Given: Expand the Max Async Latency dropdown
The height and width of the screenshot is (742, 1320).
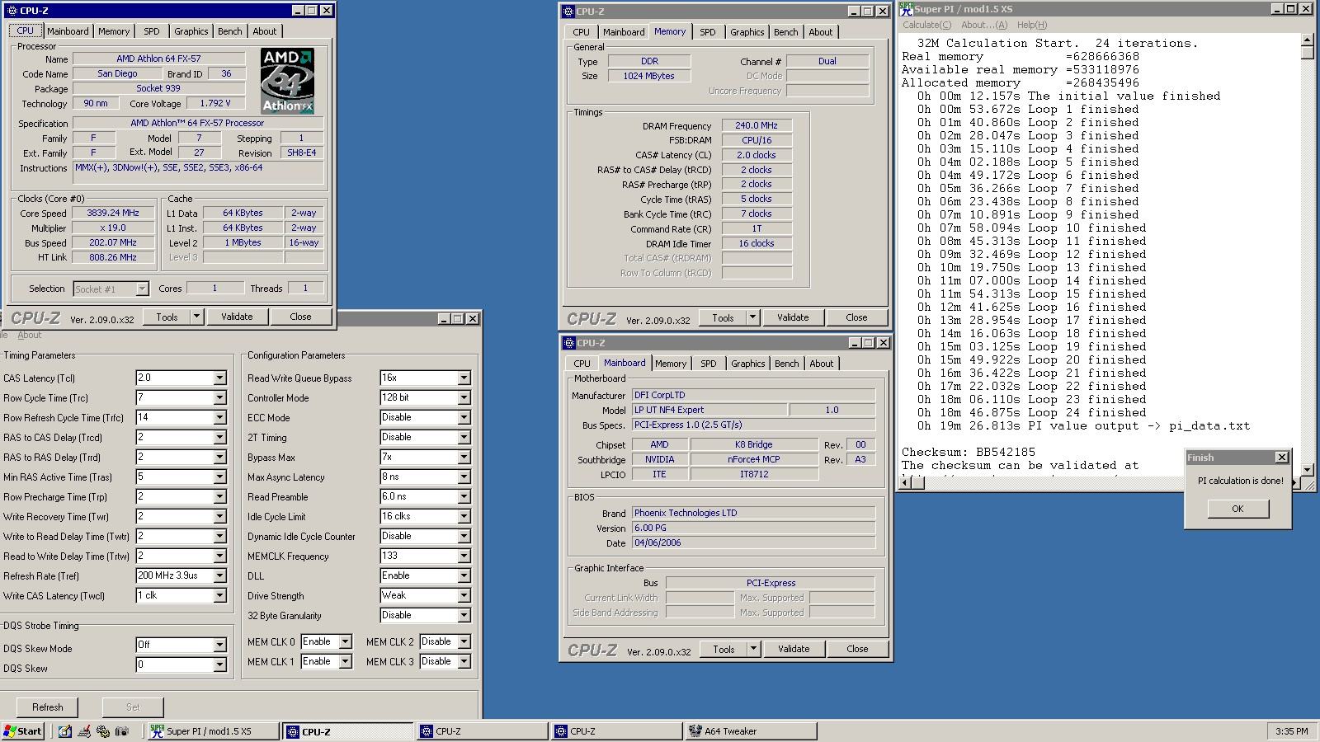Looking at the screenshot, I should point(464,477).
